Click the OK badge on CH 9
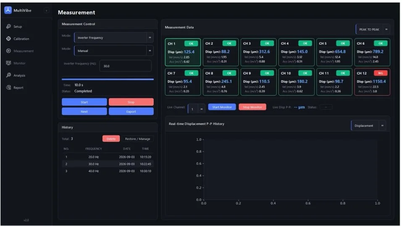The width and height of the screenshot is (402, 226). 267,73
